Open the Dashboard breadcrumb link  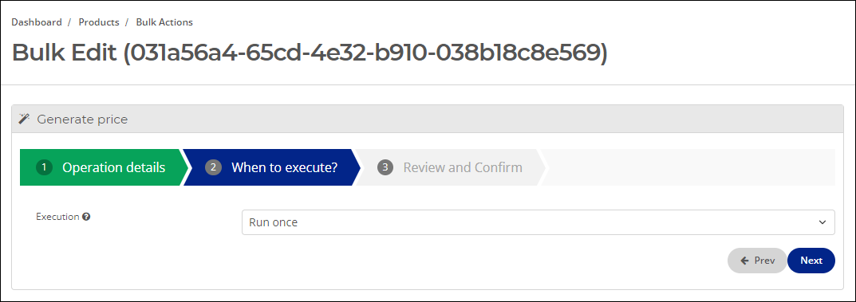click(37, 22)
